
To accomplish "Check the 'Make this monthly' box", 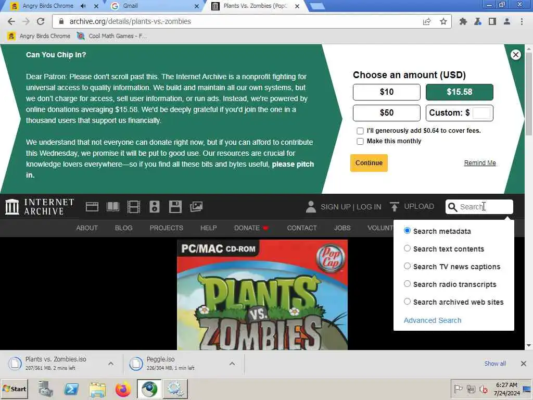I will [x=360, y=142].
